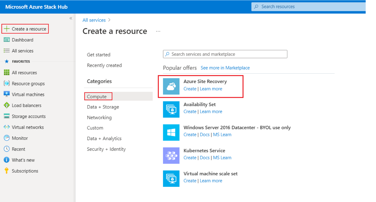Open the Subscriptions key icon

tap(7, 171)
